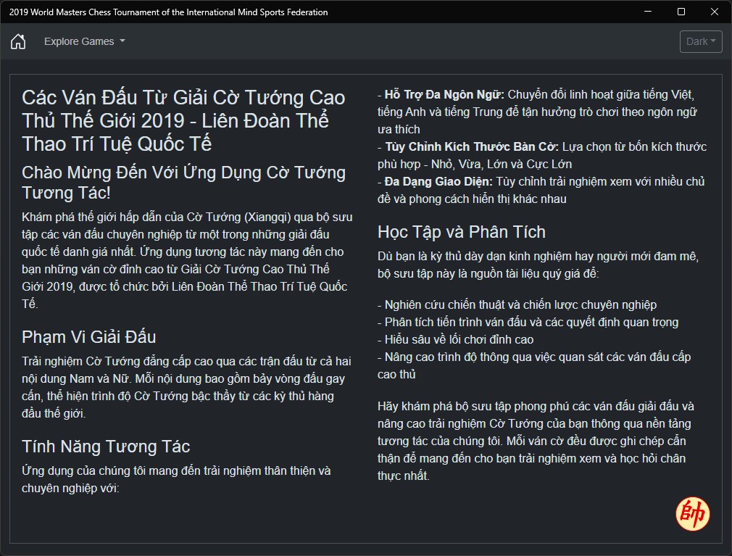Click the 'Hãy khám phá bộ sưu tập' paragraph
The height and width of the screenshot is (556, 732).
click(x=536, y=441)
